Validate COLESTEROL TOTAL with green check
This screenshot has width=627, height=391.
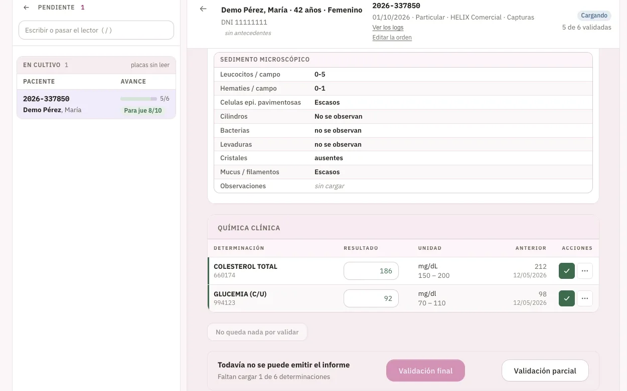[x=567, y=271]
